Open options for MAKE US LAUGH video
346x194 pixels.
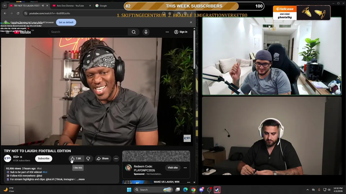[x=189, y=182]
